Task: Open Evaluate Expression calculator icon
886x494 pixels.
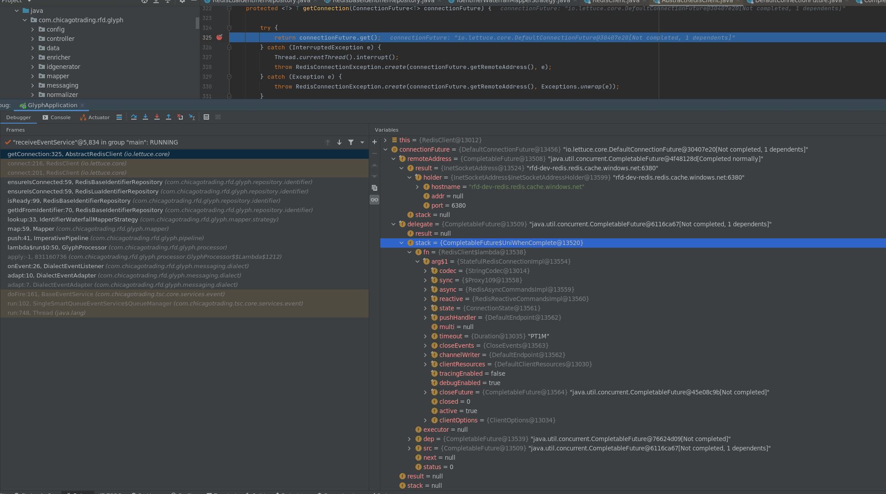Action: 206,117
